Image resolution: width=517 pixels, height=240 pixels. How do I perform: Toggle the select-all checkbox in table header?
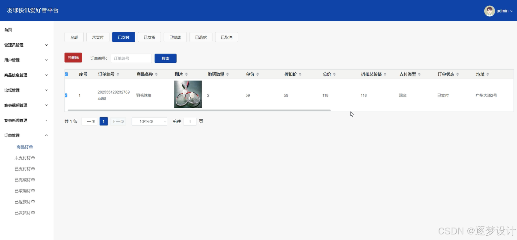pyautogui.click(x=66, y=74)
